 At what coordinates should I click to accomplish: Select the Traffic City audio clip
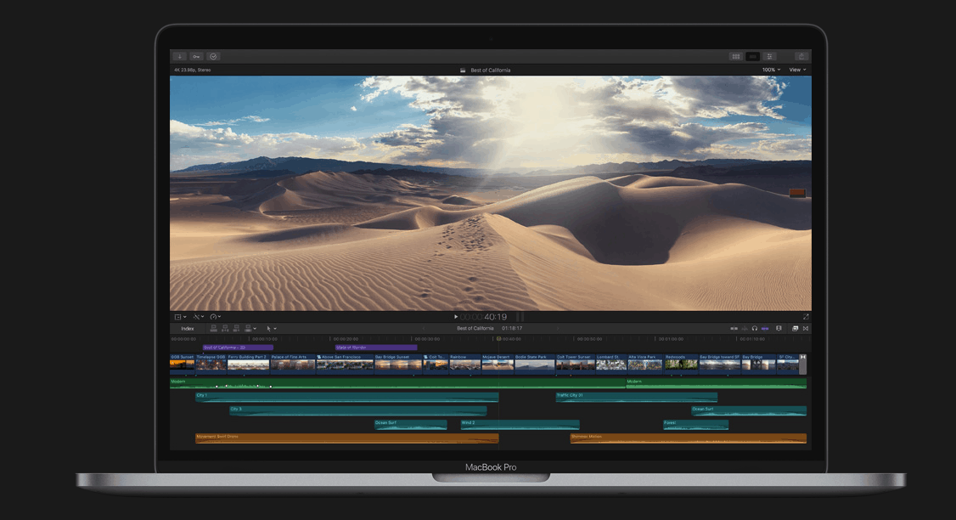pos(636,397)
